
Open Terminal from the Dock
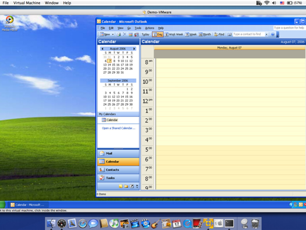[x=229, y=223]
